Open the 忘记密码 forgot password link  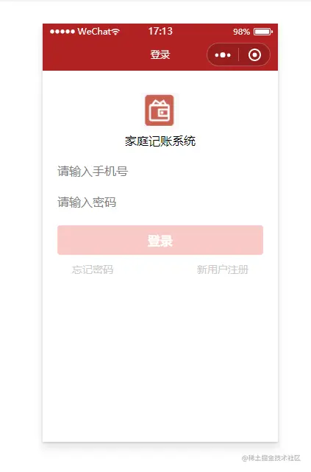[93, 270]
